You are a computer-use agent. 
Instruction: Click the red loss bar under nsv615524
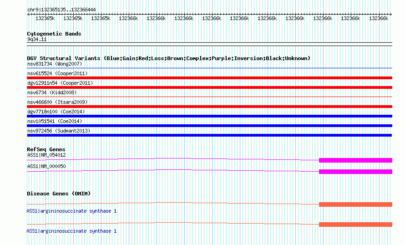pyautogui.click(x=209, y=78)
